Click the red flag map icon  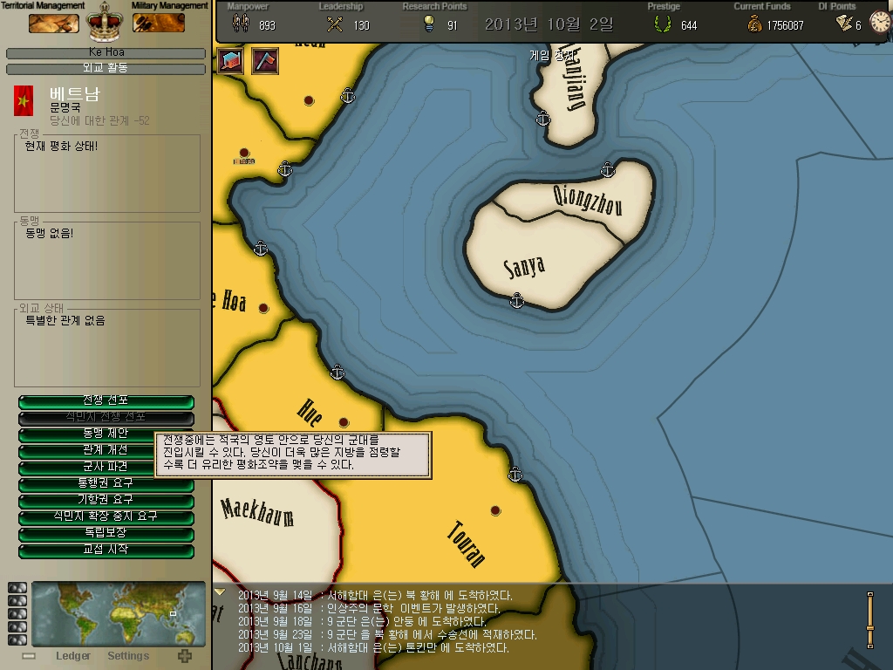(265, 60)
